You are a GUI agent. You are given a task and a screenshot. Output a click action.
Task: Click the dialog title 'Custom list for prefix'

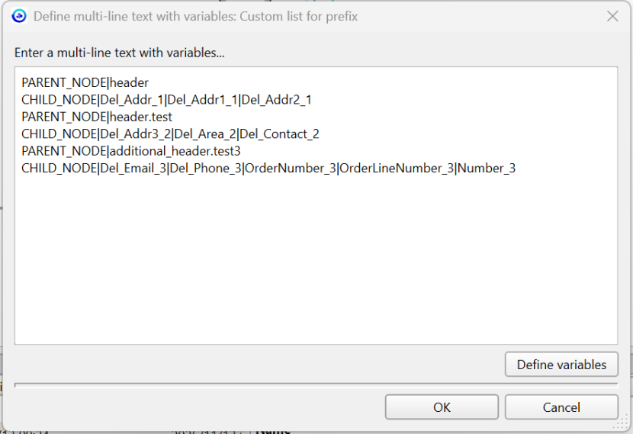click(x=298, y=16)
